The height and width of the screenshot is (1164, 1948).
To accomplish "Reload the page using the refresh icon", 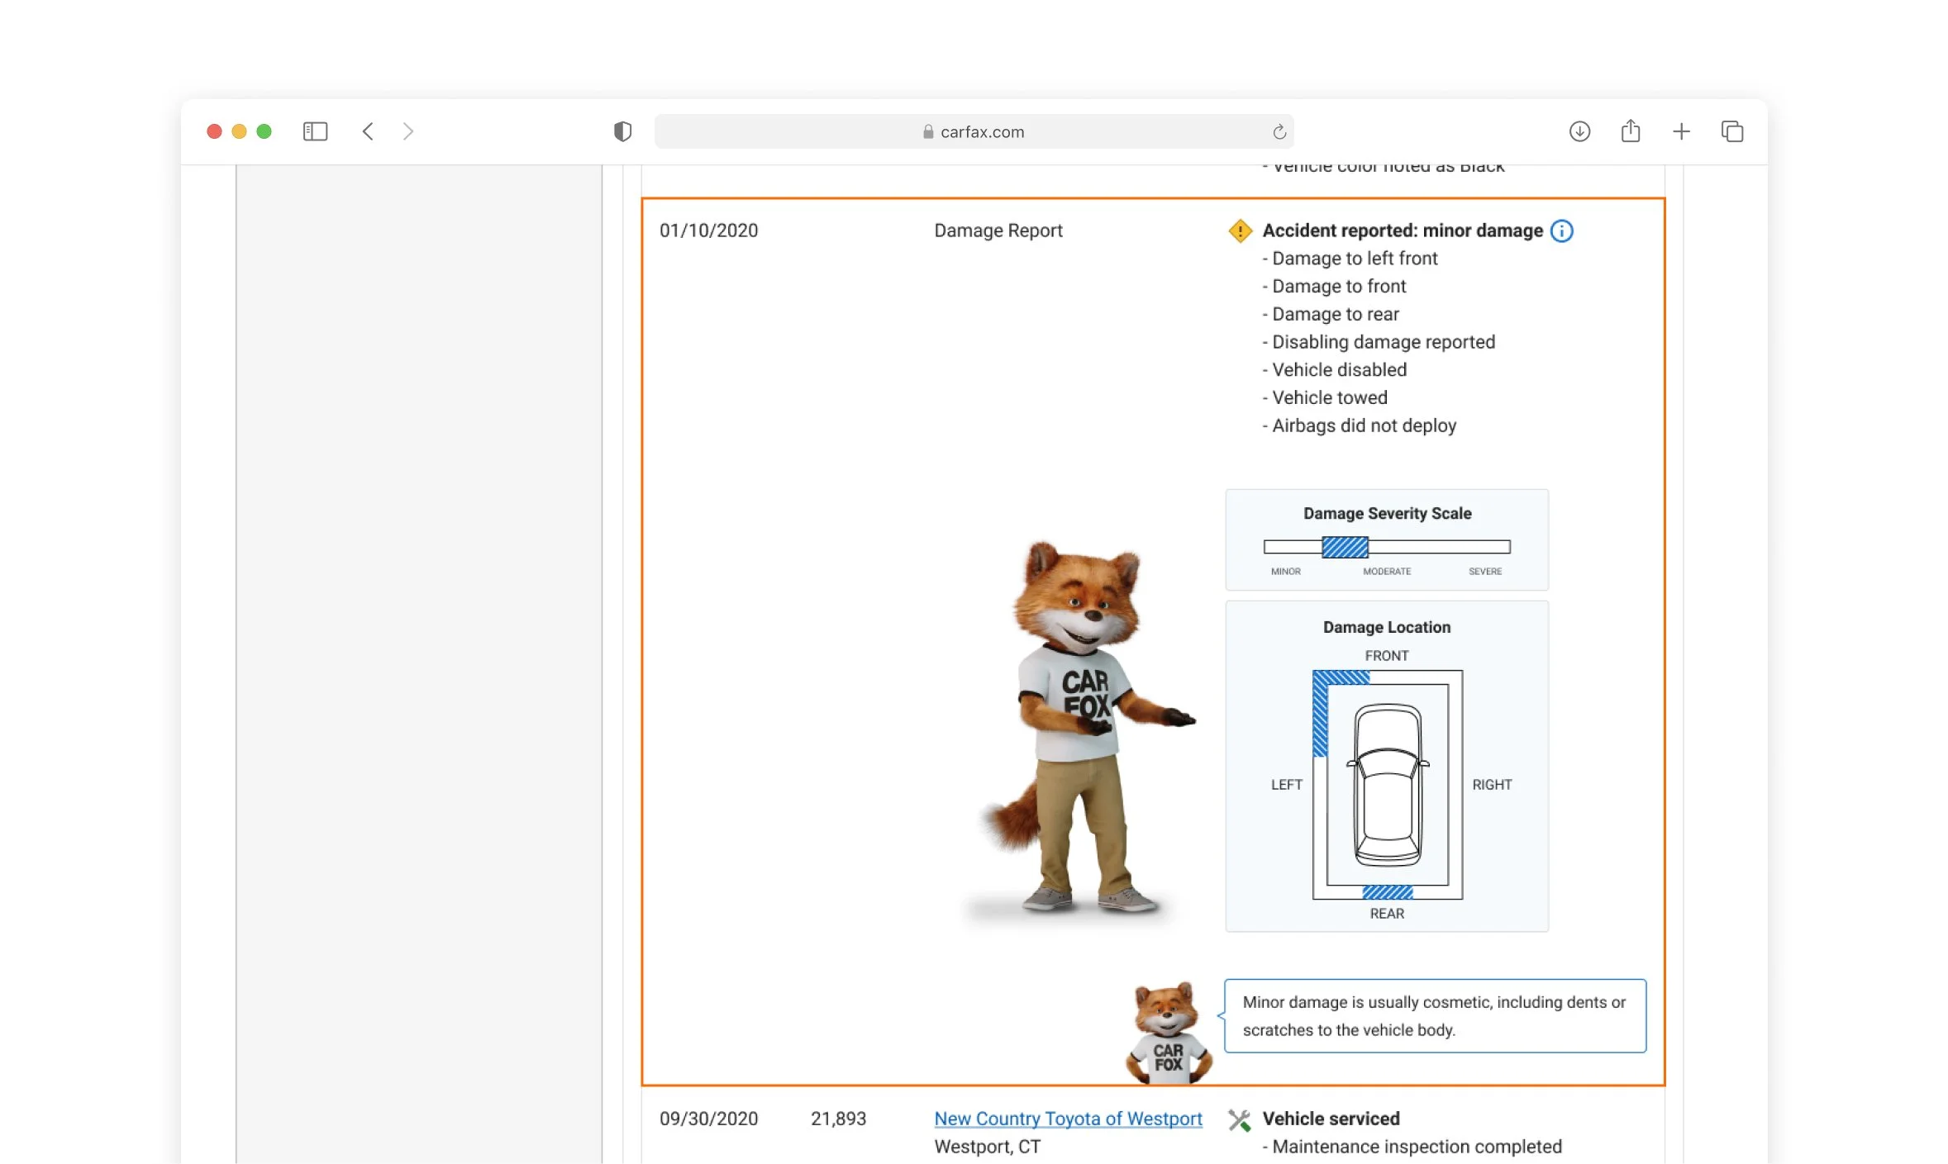I will click(1279, 131).
